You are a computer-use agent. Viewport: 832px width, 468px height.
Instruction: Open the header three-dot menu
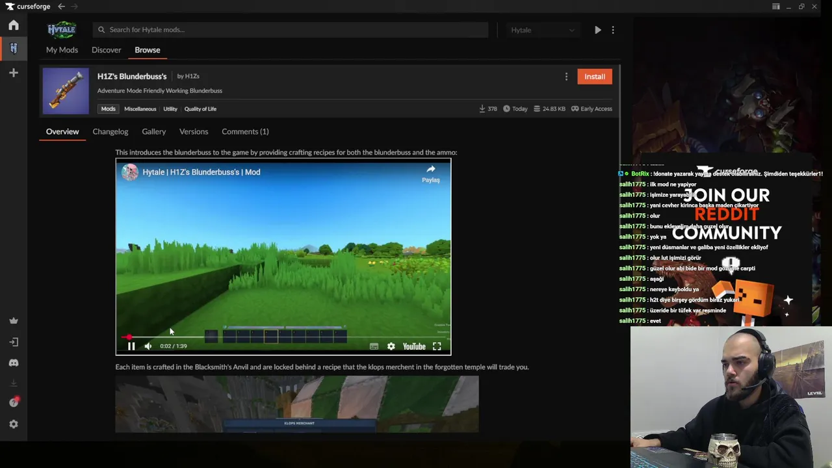coord(613,30)
